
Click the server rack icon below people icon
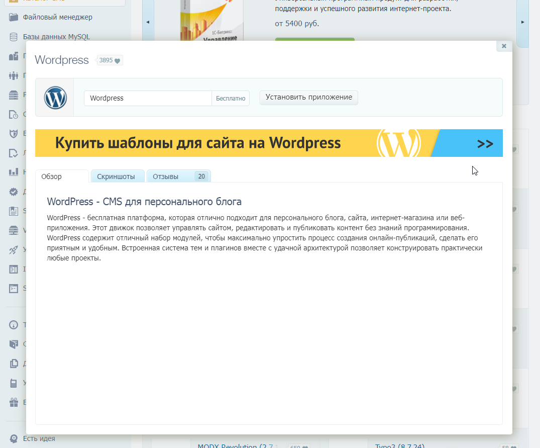coord(14,95)
